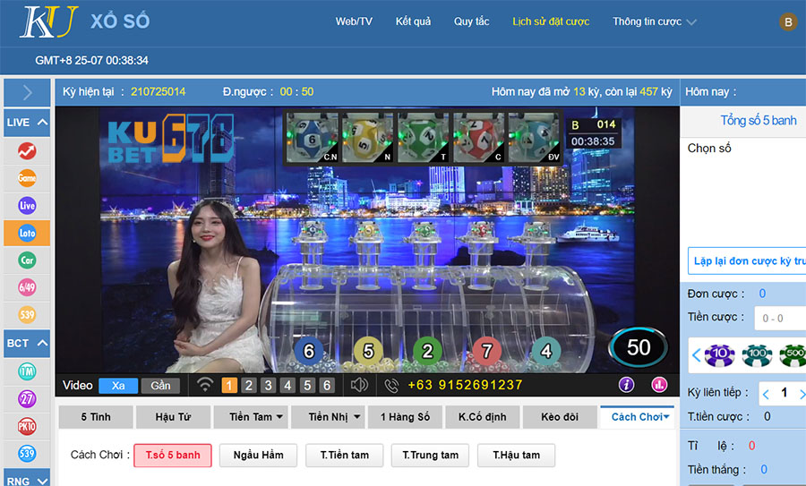Switch video view to Xa
This screenshot has width=806, height=486.
pos(118,385)
